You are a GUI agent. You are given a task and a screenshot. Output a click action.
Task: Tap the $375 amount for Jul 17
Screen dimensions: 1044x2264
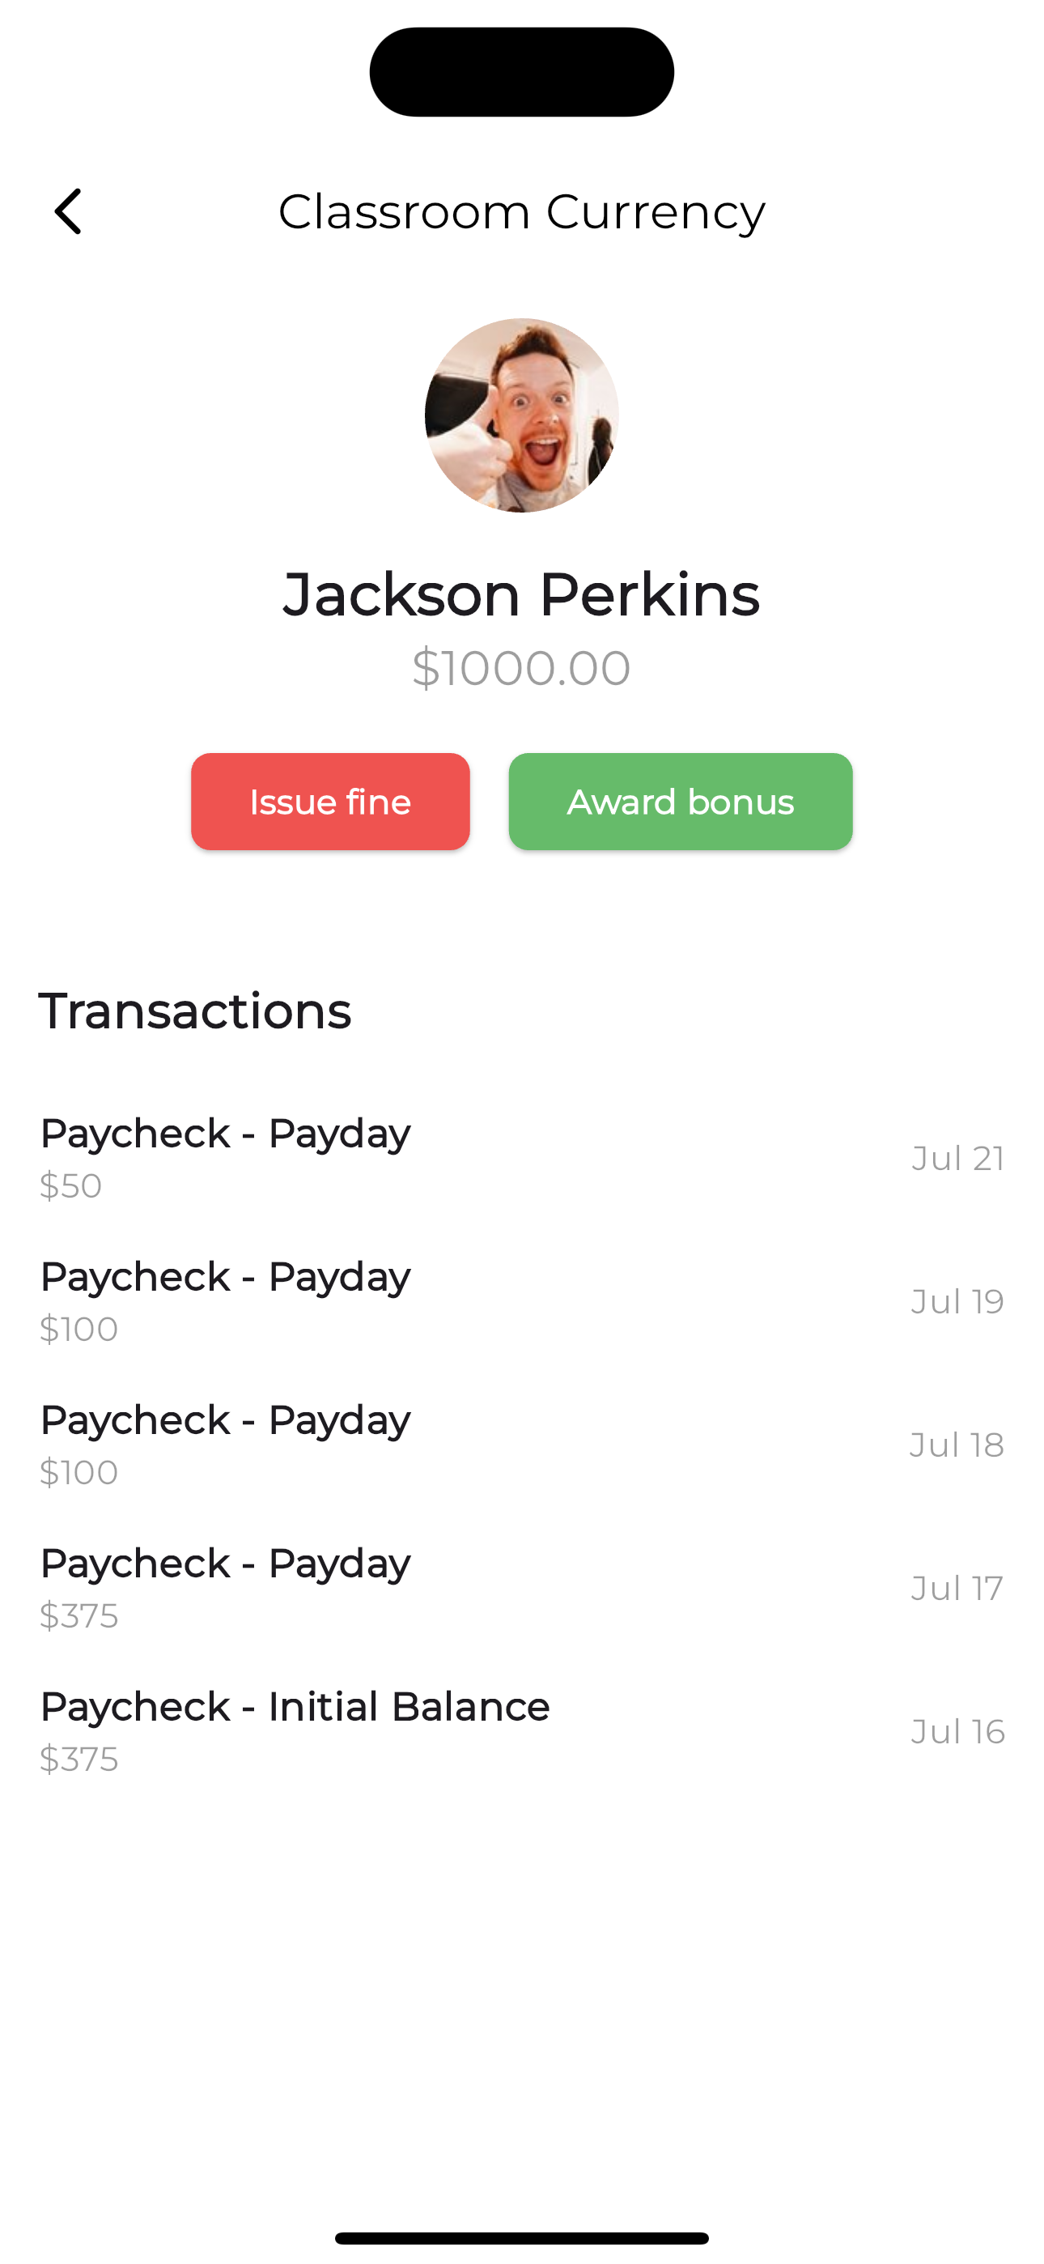pyautogui.click(x=79, y=1615)
